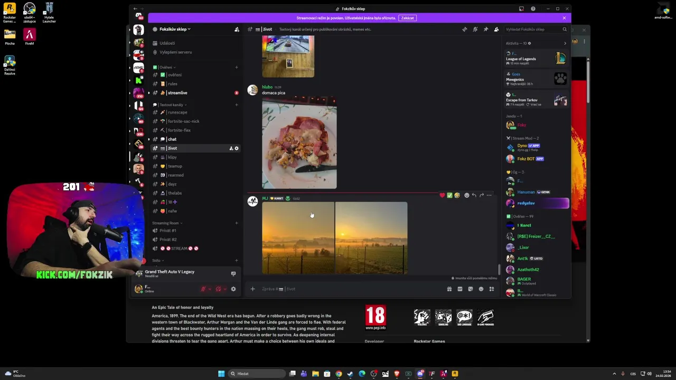The image size is (676, 380).
Task: Open Dyno bot in the member list
Action: coord(536,147)
